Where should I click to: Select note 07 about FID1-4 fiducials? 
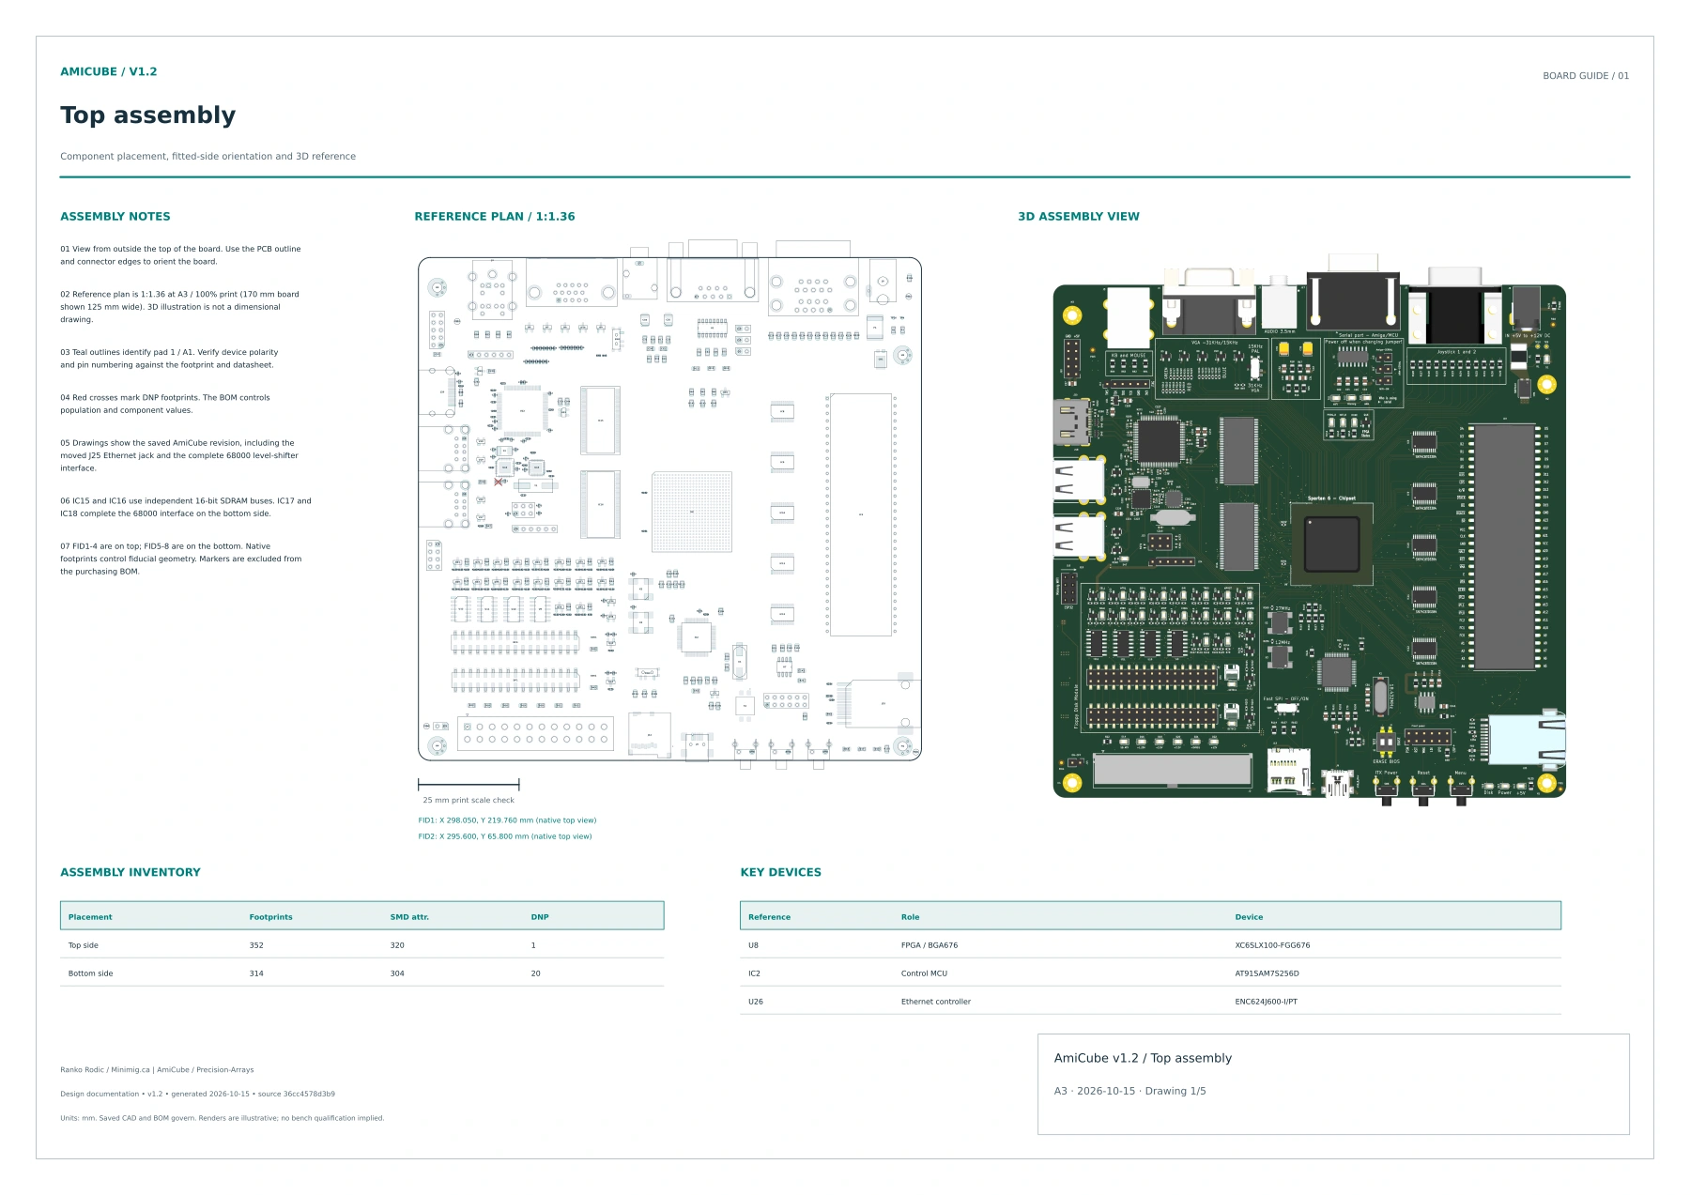pos(181,559)
